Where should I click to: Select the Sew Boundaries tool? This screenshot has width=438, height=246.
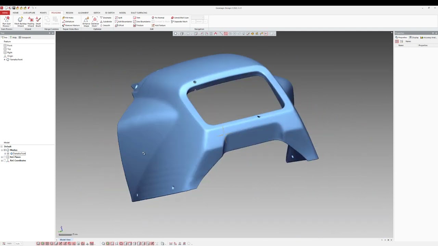[x=142, y=22]
